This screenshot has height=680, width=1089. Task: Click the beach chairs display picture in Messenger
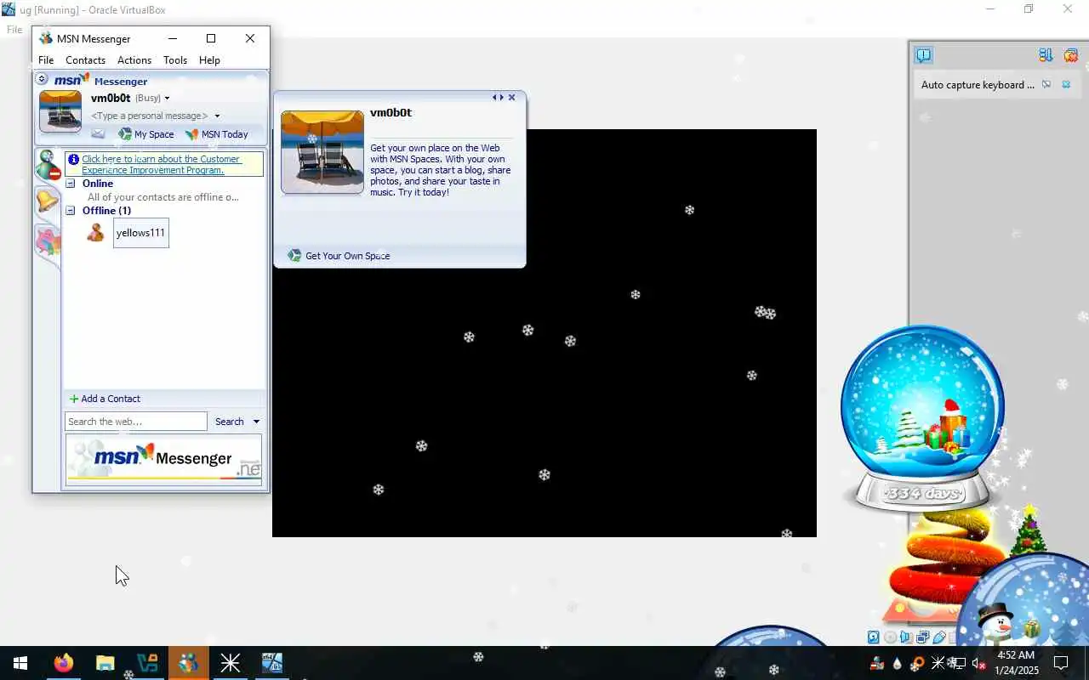60,111
